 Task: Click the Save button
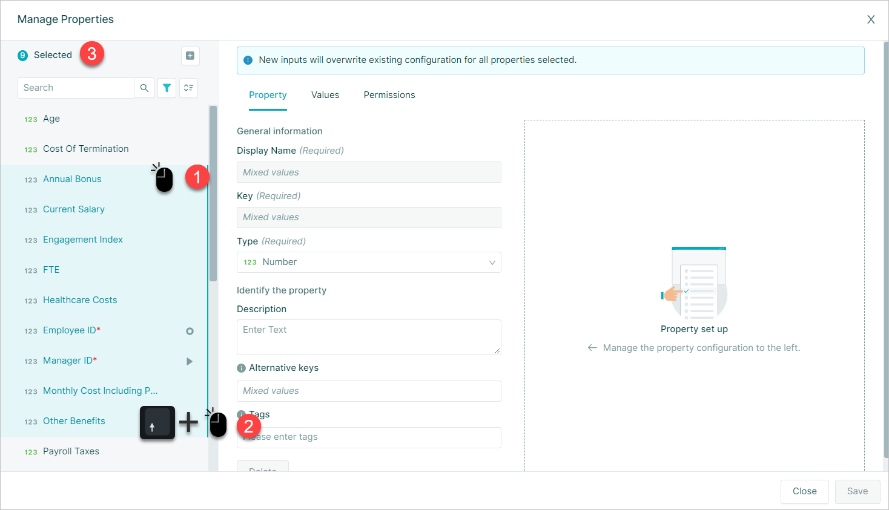point(858,491)
